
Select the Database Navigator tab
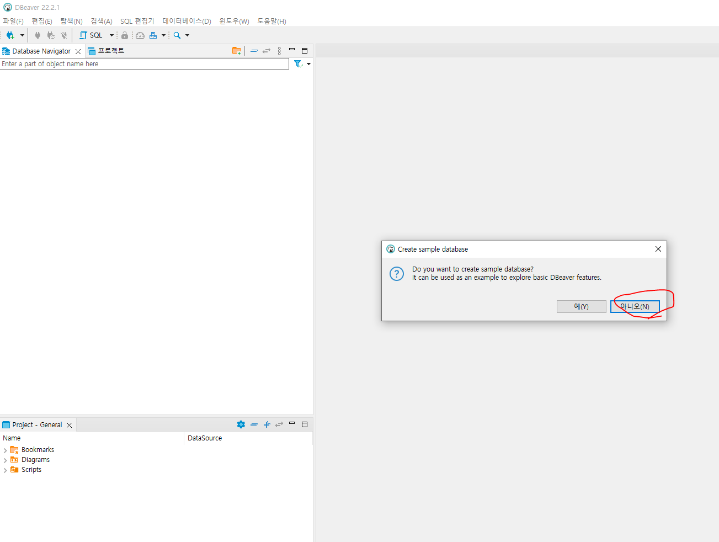pos(41,51)
